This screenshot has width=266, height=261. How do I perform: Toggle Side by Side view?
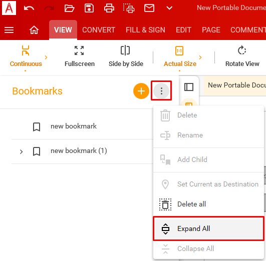[126, 56]
